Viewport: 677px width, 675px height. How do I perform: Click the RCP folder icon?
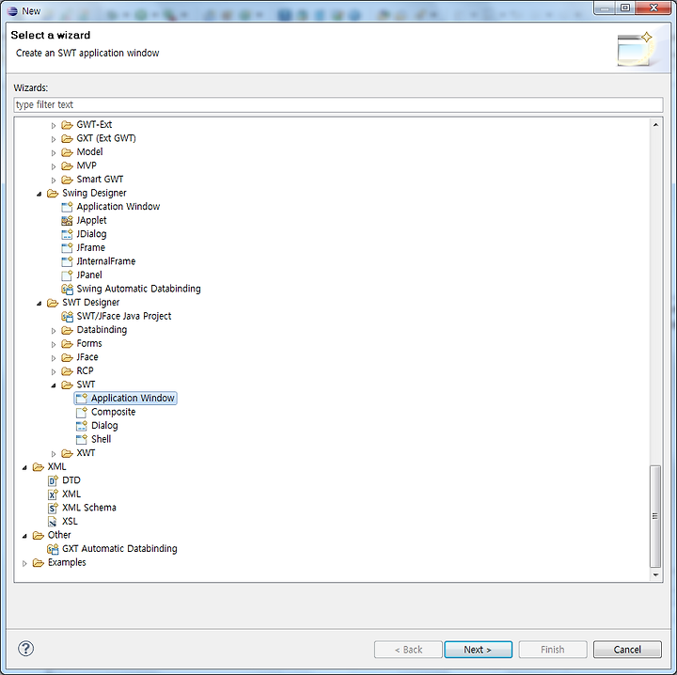pyautogui.click(x=67, y=371)
